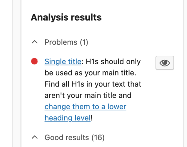The image size is (187, 147).
Task: Click the "Find all H1s in your text that" line
Action: tap(93, 84)
